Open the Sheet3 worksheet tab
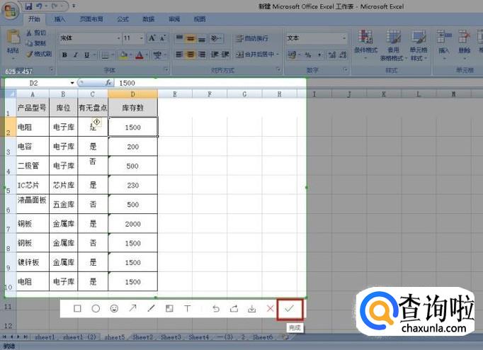The width and height of the screenshot is (483, 350). [170, 338]
